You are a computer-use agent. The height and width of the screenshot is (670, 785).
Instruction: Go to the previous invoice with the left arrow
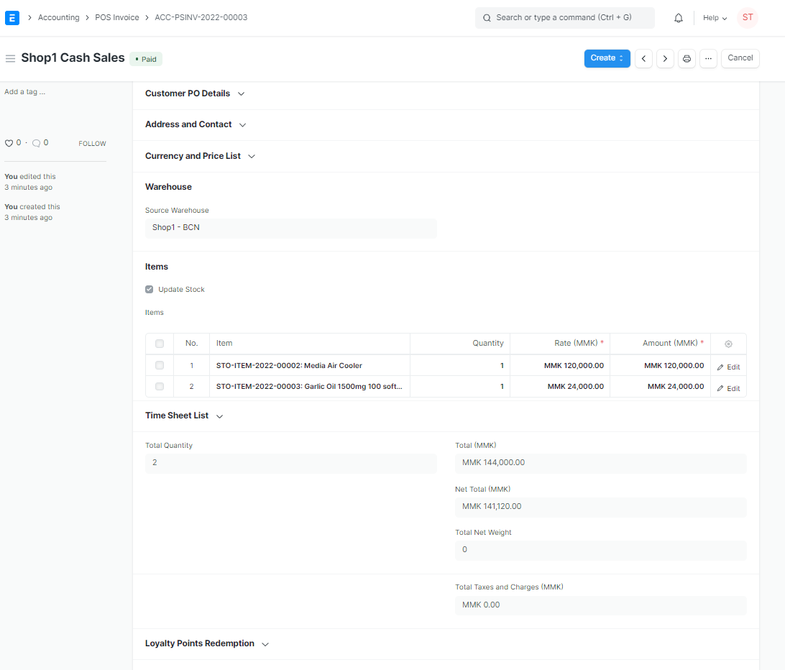643,58
